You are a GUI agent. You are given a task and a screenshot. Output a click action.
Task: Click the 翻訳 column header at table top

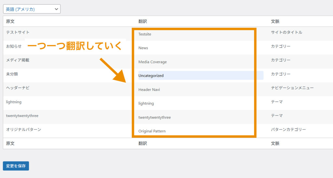143,21
